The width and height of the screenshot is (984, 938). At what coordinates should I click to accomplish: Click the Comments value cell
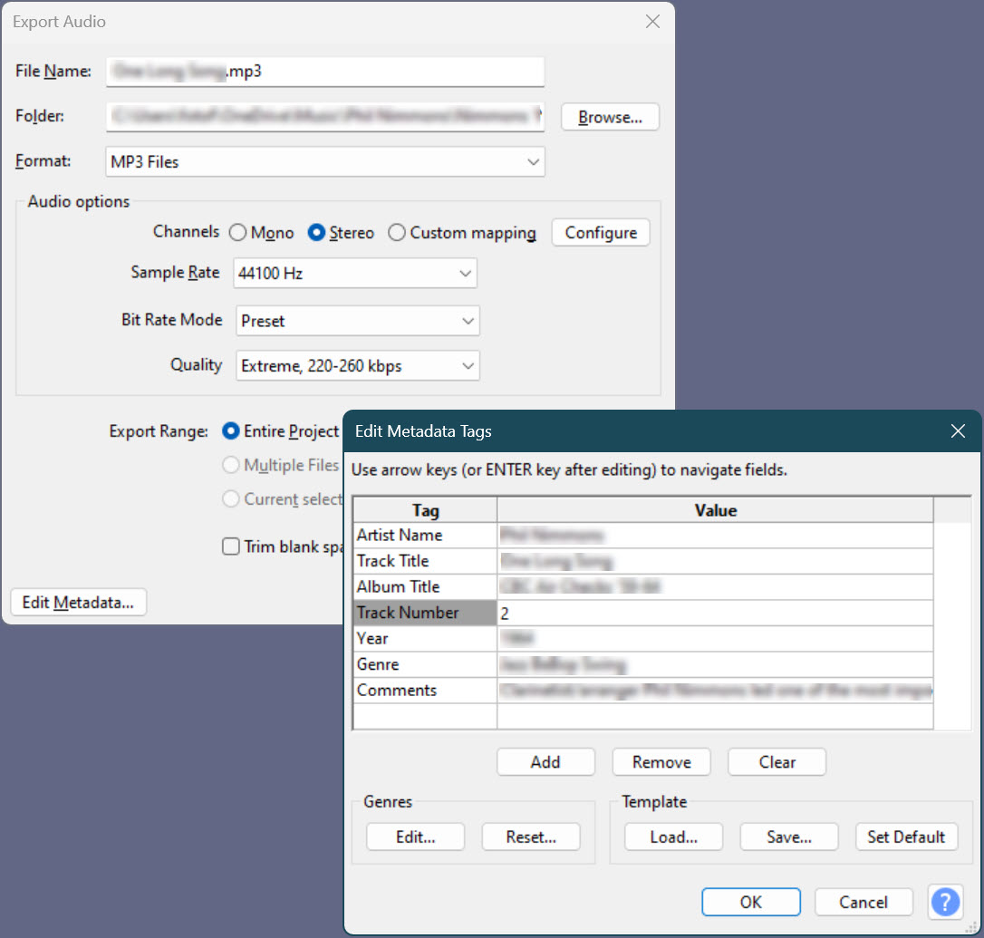coord(715,690)
